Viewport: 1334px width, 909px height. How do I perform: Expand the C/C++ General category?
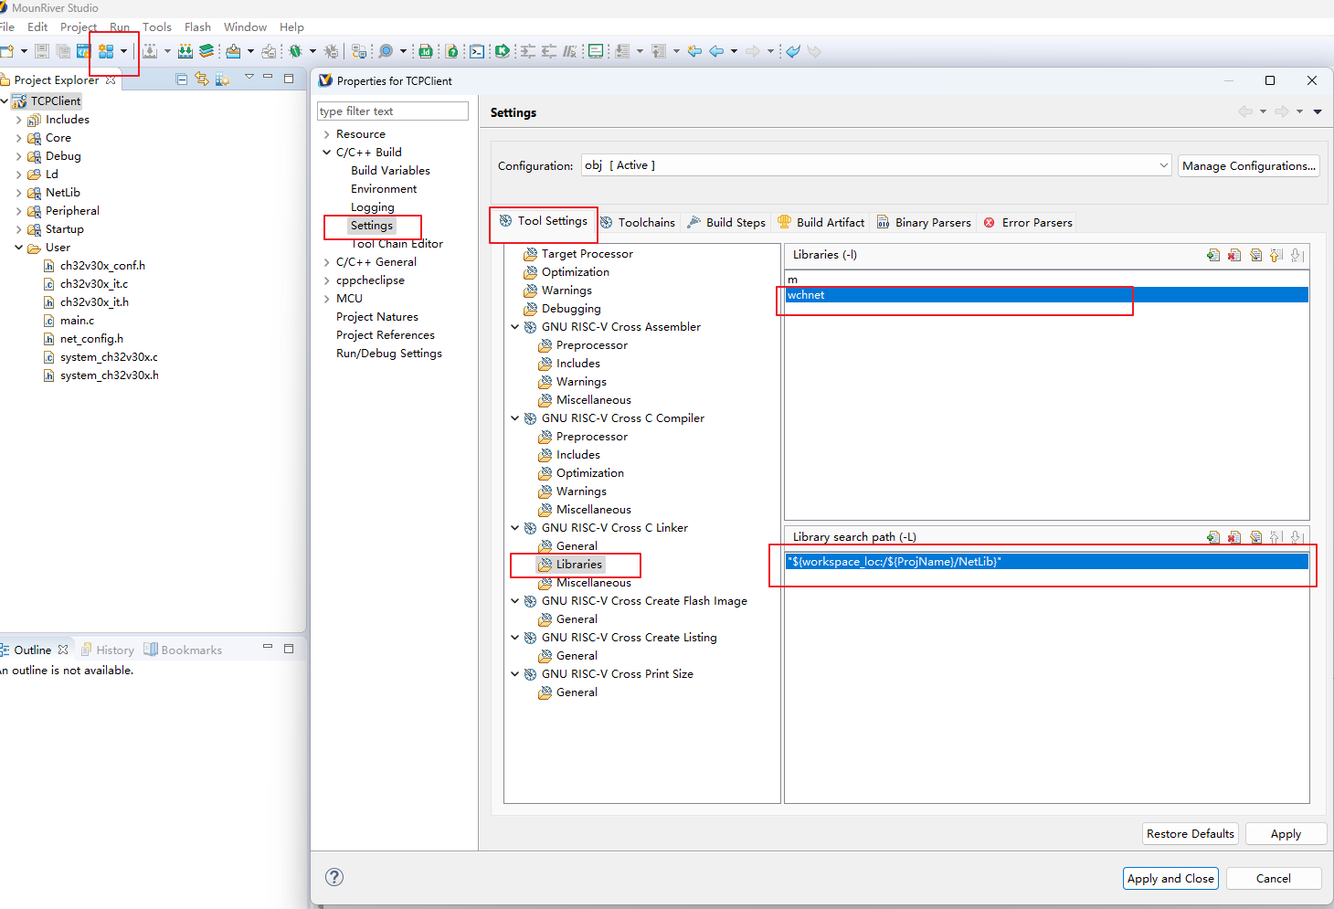click(327, 262)
